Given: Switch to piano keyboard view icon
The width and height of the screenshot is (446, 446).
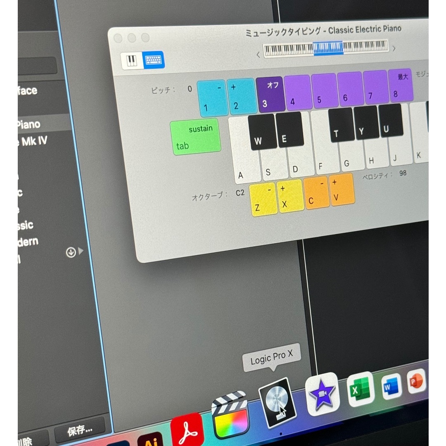Looking at the screenshot, I should pos(132,61).
